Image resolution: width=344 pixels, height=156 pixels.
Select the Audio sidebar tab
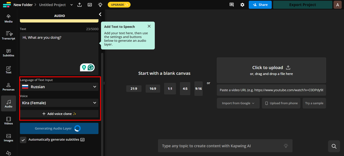coord(8,104)
